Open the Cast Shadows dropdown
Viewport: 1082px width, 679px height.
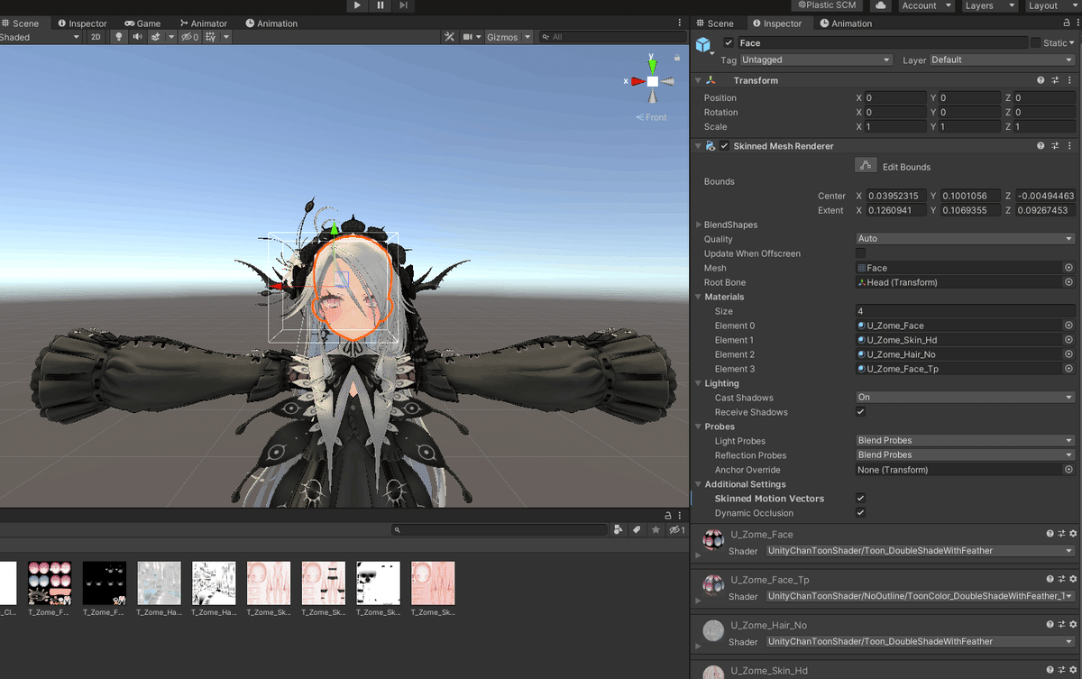(965, 398)
